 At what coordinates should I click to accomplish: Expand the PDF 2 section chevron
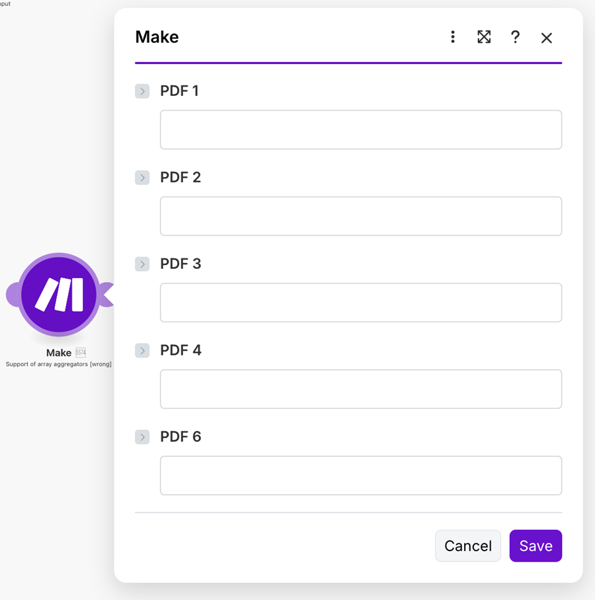[142, 178]
